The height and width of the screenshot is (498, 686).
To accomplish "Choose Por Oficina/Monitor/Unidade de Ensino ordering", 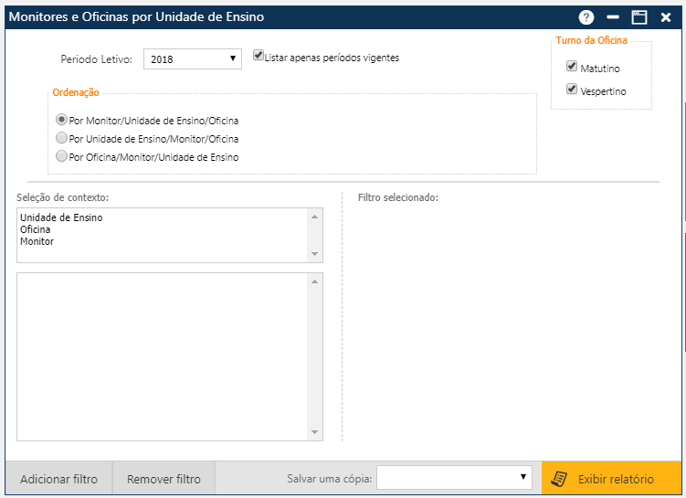I will click(61, 156).
